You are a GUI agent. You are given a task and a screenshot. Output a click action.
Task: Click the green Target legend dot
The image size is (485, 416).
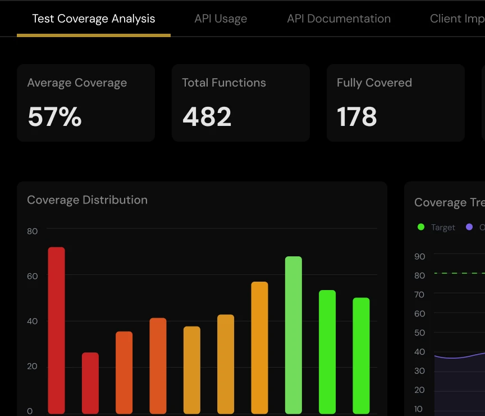(421, 227)
